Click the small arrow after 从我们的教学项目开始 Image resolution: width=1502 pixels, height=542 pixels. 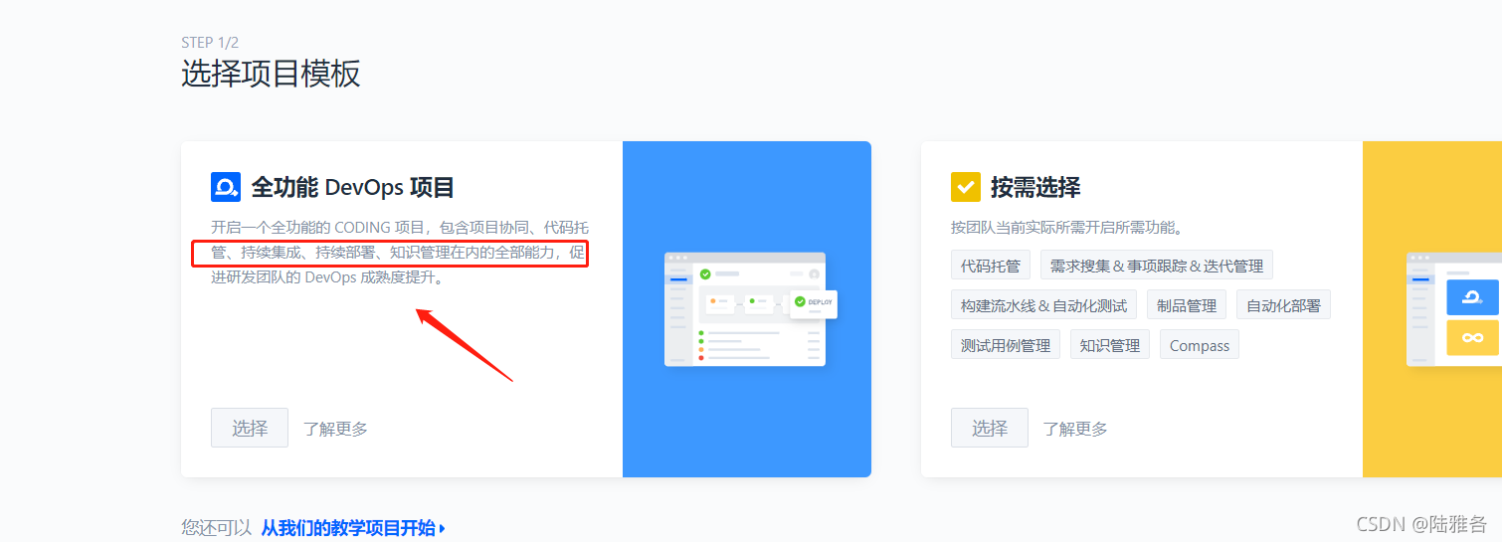point(442,529)
